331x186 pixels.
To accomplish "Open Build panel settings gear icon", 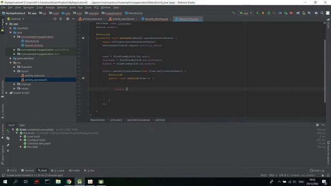I will click(317, 125).
